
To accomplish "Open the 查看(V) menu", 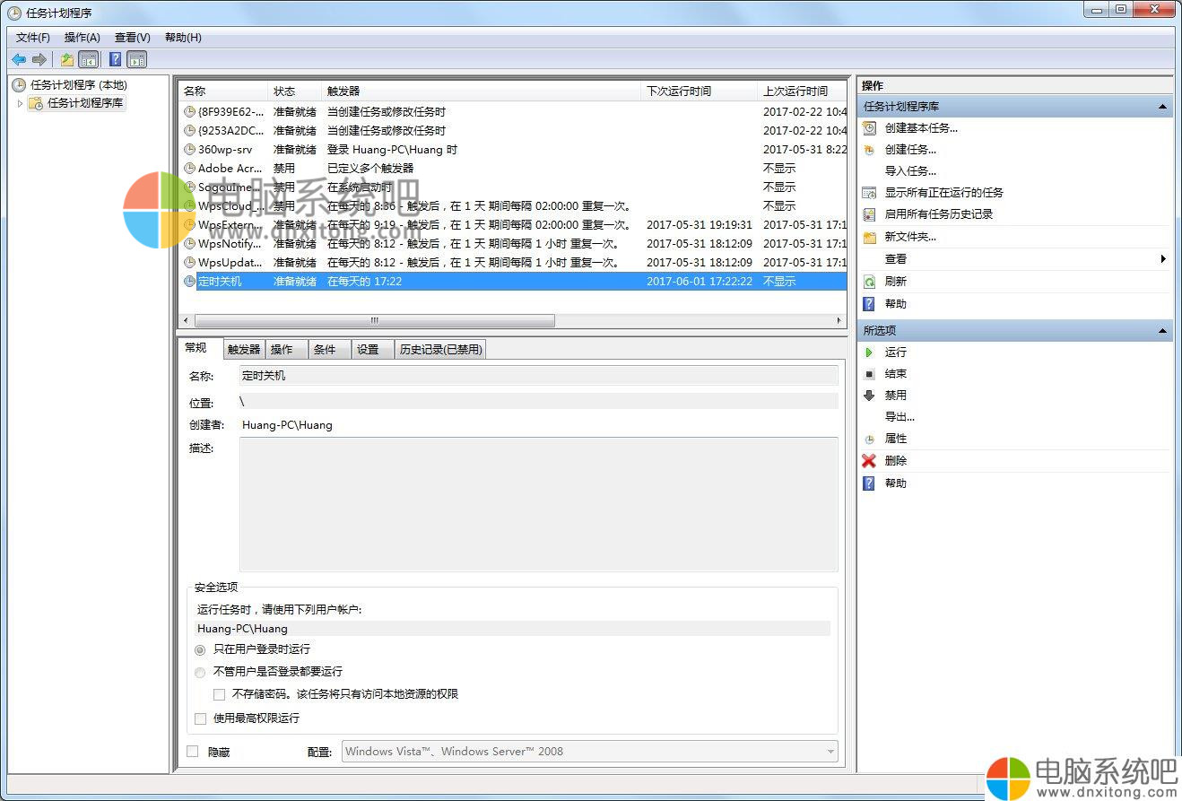I will pyautogui.click(x=133, y=38).
